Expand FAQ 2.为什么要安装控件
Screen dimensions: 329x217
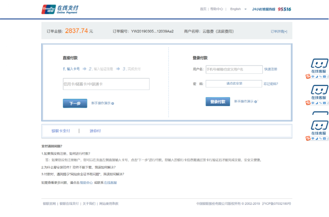tap(78, 167)
